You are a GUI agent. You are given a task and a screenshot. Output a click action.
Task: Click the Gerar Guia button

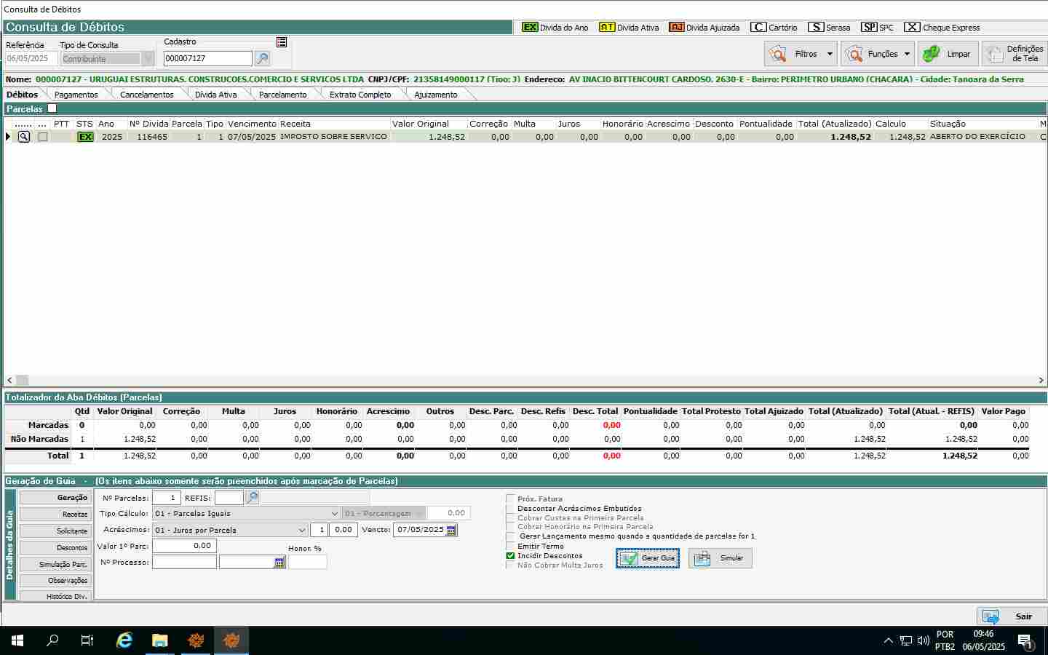[648, 558]
